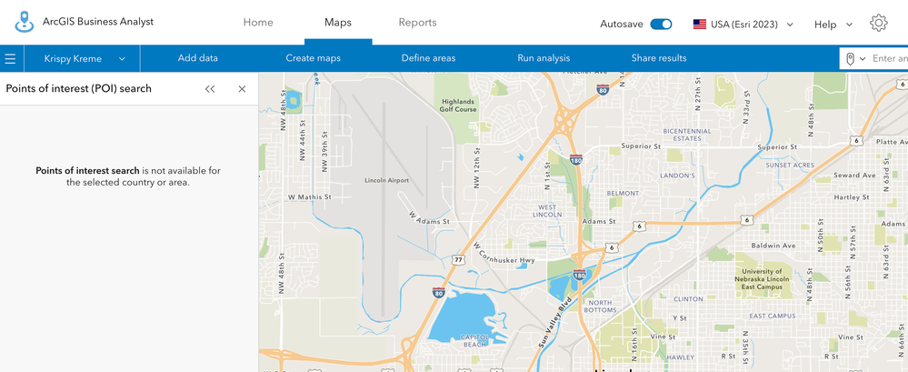Click the LANDON'S neighborhood label
This screenshot has height=372, width=908.
[x=677, y=176]
